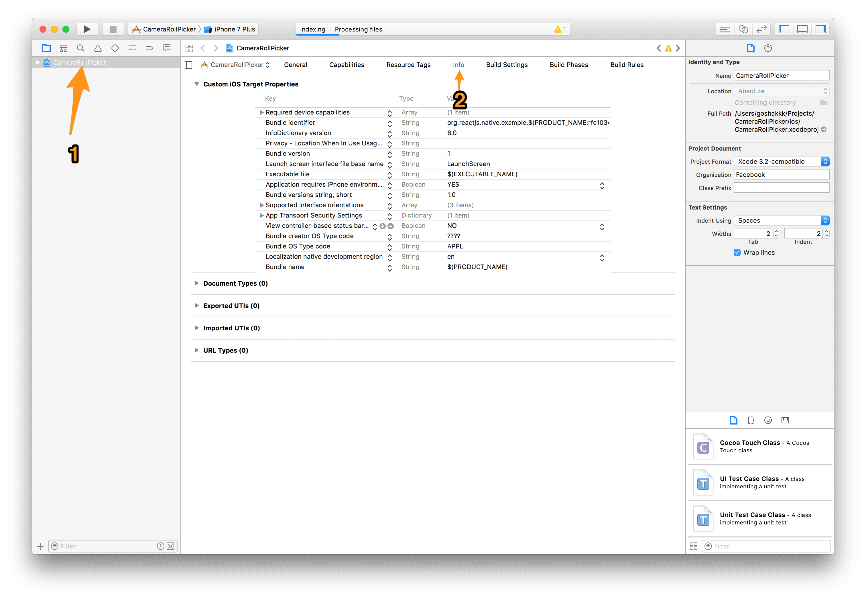Switch to the Build Rules tab

[627, 65]
